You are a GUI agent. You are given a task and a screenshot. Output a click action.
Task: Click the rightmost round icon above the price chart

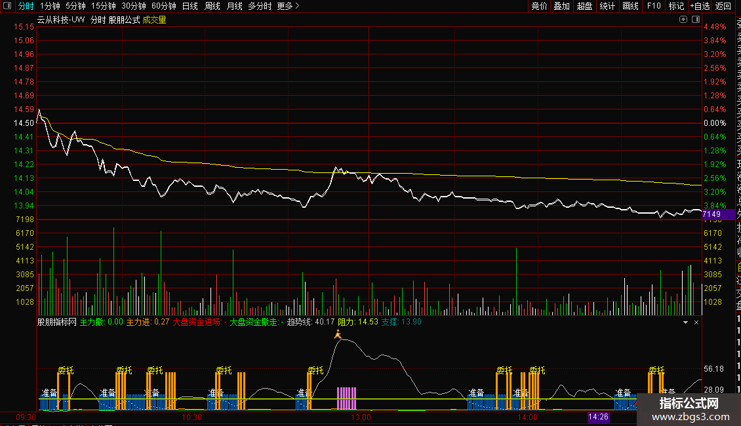coord(694,20)
